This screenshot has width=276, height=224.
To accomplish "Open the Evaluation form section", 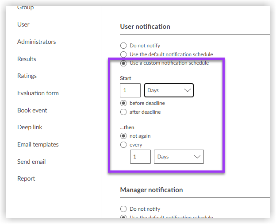I will click(38, 93).
